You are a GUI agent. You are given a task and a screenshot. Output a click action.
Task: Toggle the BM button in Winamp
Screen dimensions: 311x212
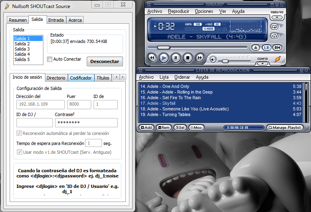(277, 48)
